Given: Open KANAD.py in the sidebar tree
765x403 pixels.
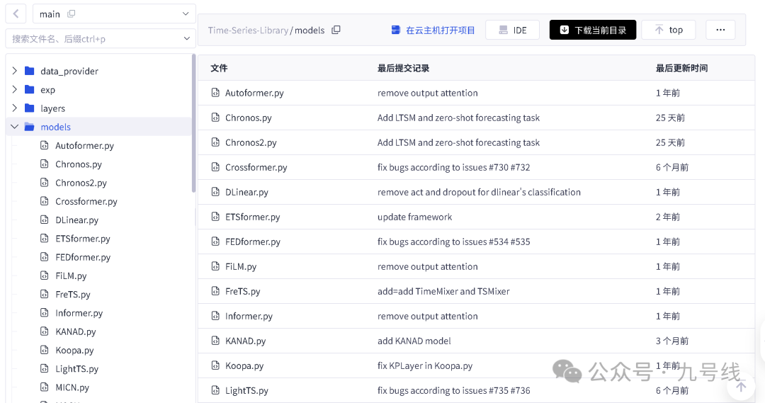Looking at the screenshot, I should point(76,331).
